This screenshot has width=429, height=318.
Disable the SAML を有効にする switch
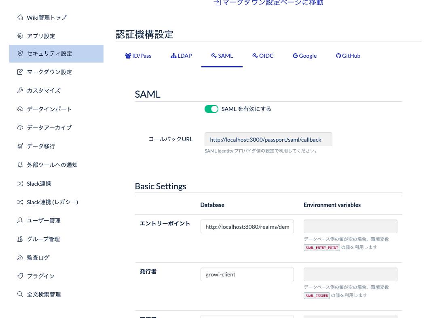[211, 109]
